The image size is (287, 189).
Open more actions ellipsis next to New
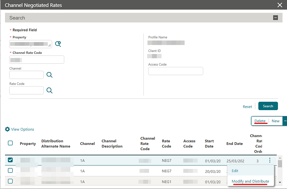point(285,121)
